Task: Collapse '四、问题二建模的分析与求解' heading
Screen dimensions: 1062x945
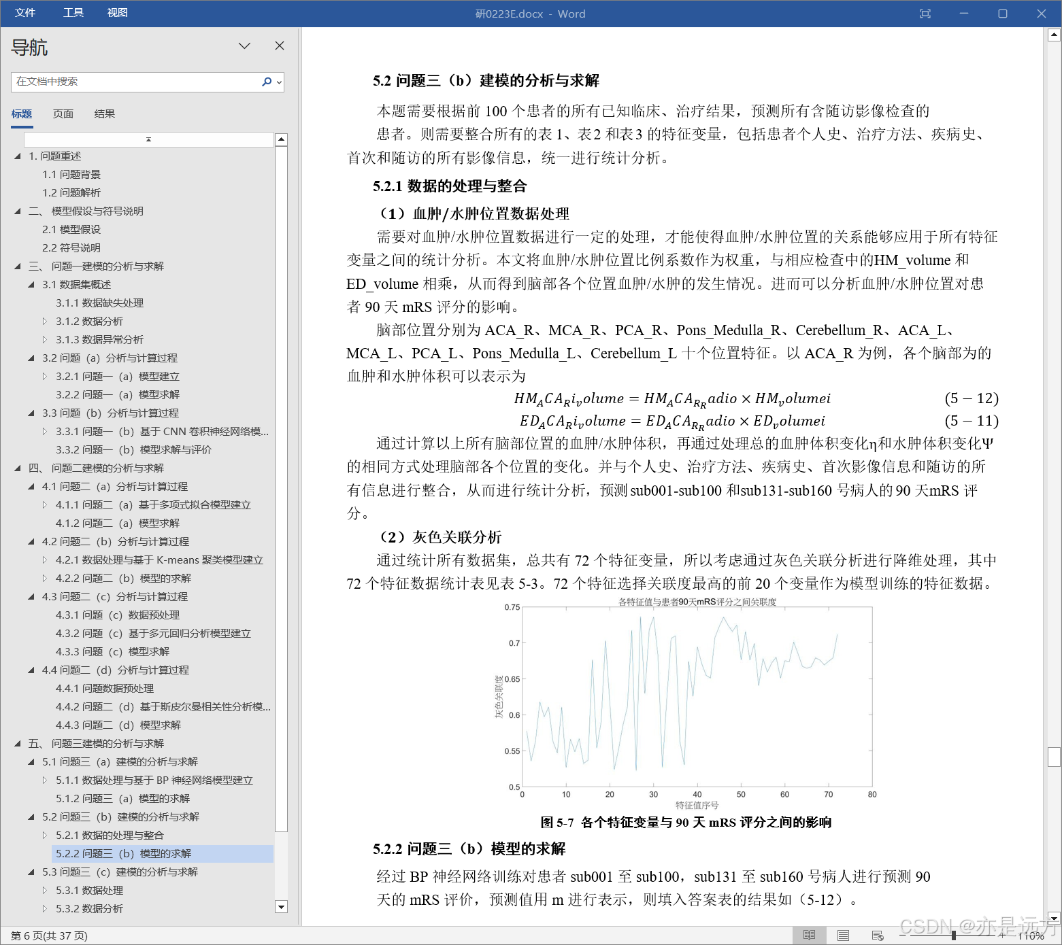Action: (x=18, y=468)
